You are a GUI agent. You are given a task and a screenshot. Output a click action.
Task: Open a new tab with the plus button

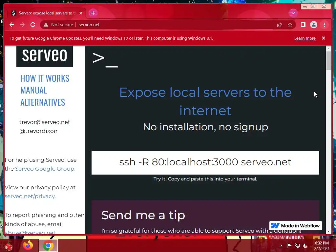click(93, 13)
